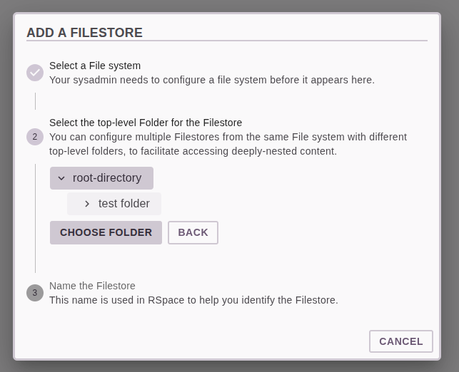The width and height of the screenshot is (459, 372).
Task: Click the connector line above step 3
Action: [x=36, y=218]
